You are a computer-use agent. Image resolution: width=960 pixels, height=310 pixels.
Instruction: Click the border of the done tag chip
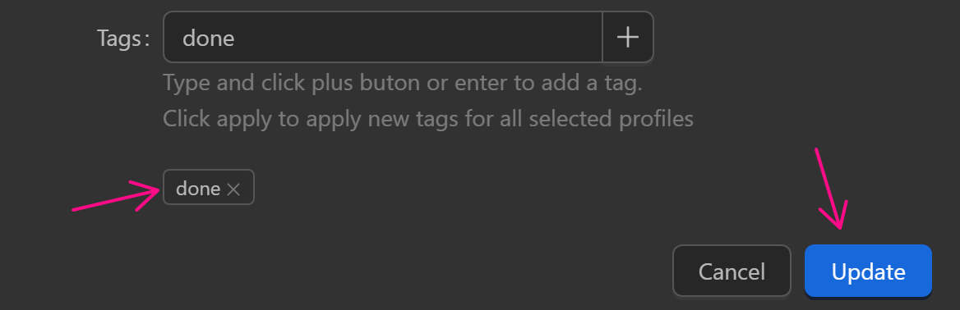208,171
